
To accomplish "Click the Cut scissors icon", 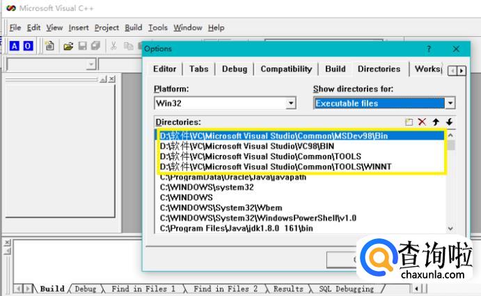I will tap(113, 47).
